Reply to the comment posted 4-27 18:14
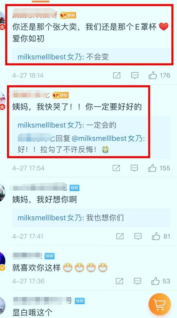This screenshot has height=318, width=177. (135, 75)
